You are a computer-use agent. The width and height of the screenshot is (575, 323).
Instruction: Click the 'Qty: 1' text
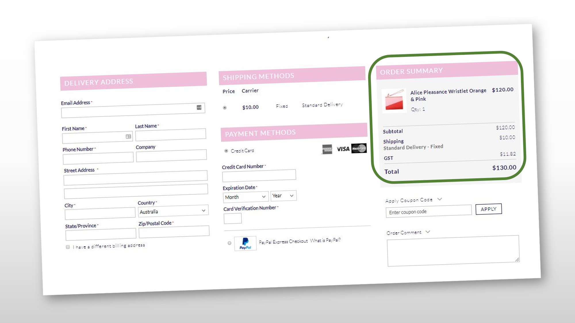coord(418,109)
